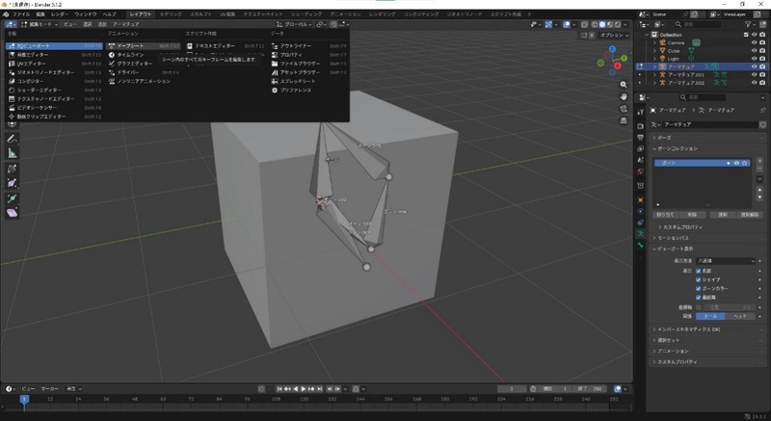Select ドープシート editor from the menu
Image resolution: width=771 pixels, height=421 pixels.
[x=144, y=45]
